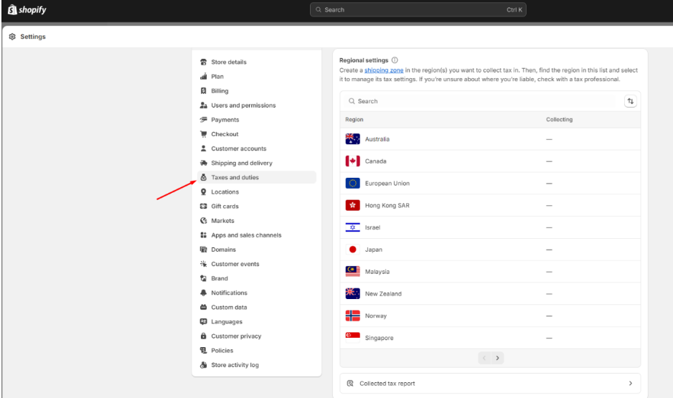The image size is (673, 398).
Task: Click the Japan flag thumbnail
Action: pyautogui.click(x=353, y=250)
